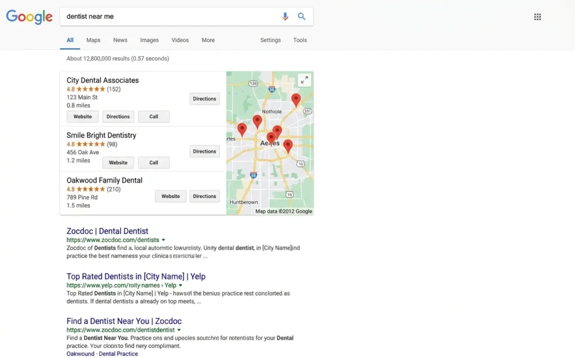575x358 pixels.
Task: Click the results count text 'About 12,800,000 results'
Action: (x=98, y=59)
